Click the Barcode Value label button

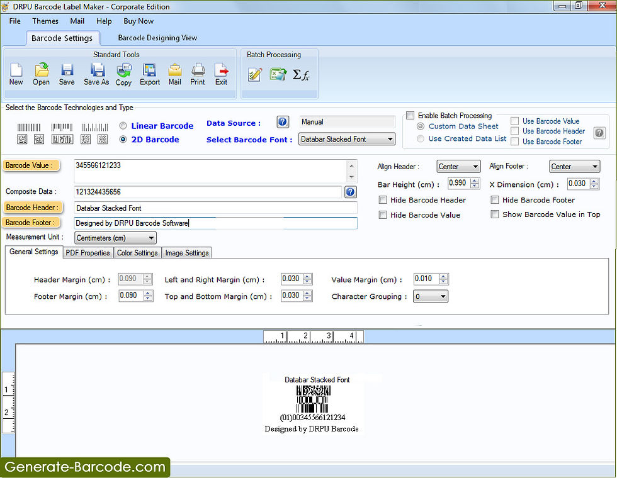tap(31, 165)
